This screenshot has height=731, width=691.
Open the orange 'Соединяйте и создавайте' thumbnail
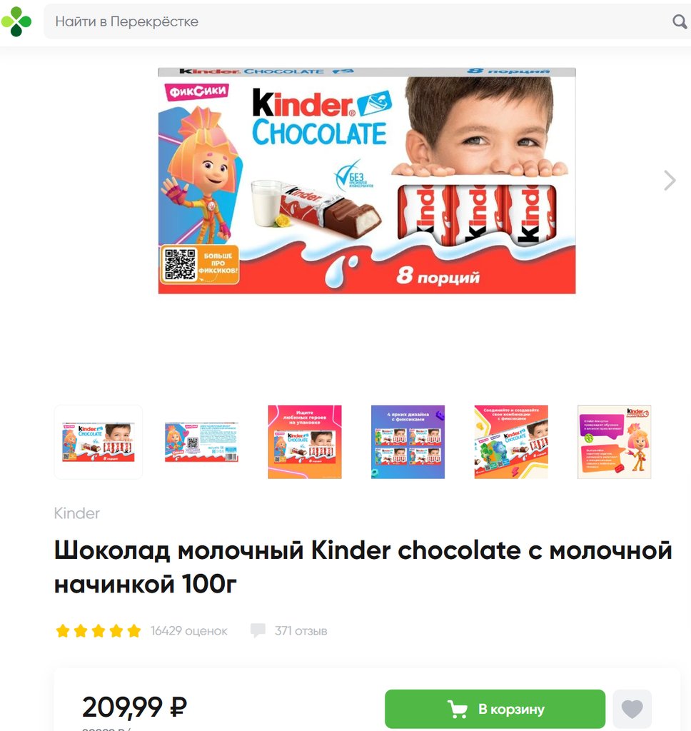point(511,442)
